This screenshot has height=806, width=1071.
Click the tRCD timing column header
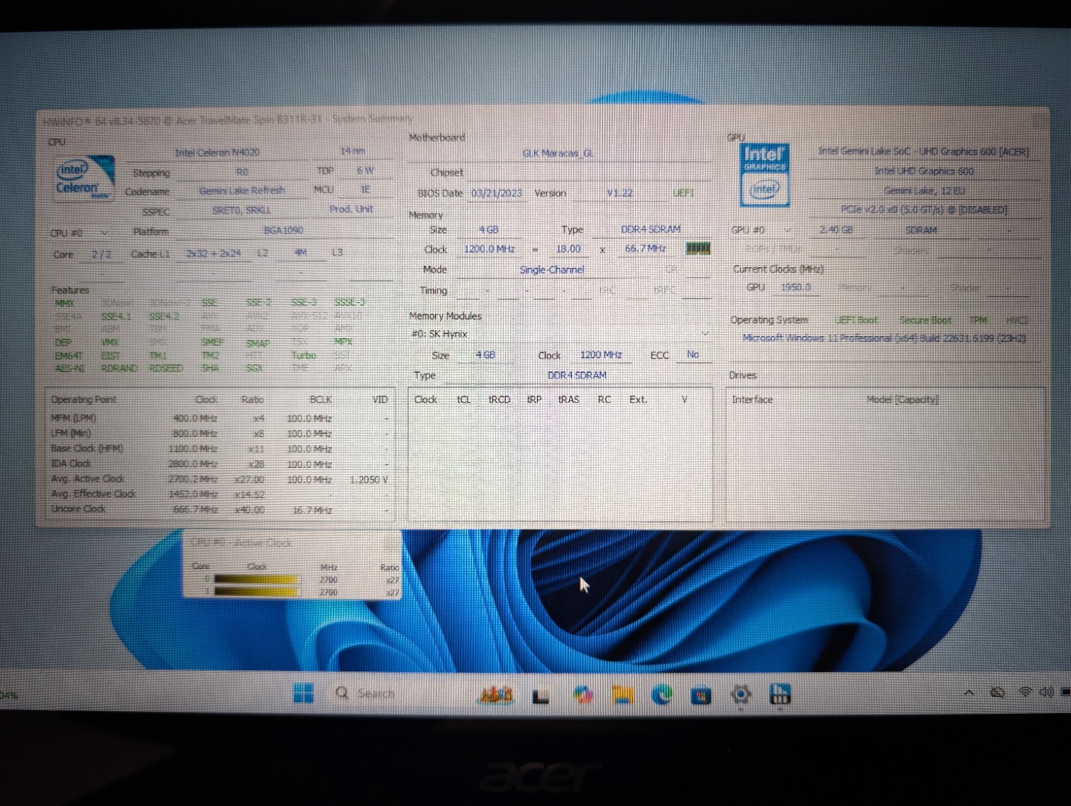pyautogui.click(x=499, y=399)
